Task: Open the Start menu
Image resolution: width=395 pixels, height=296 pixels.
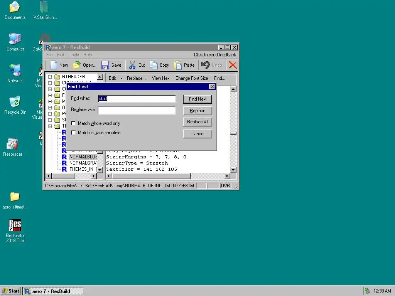Action: pyautogui.click(x=10, y=291)
